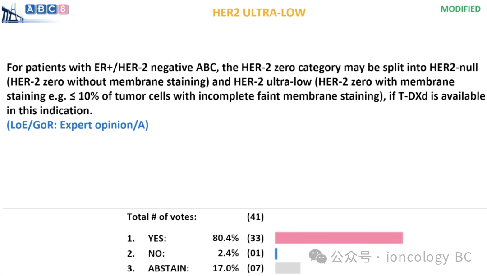The width and height of the screenshot is (487, 276).
Task: Click the small blue NO result bar
Action: tap(276, 253)
